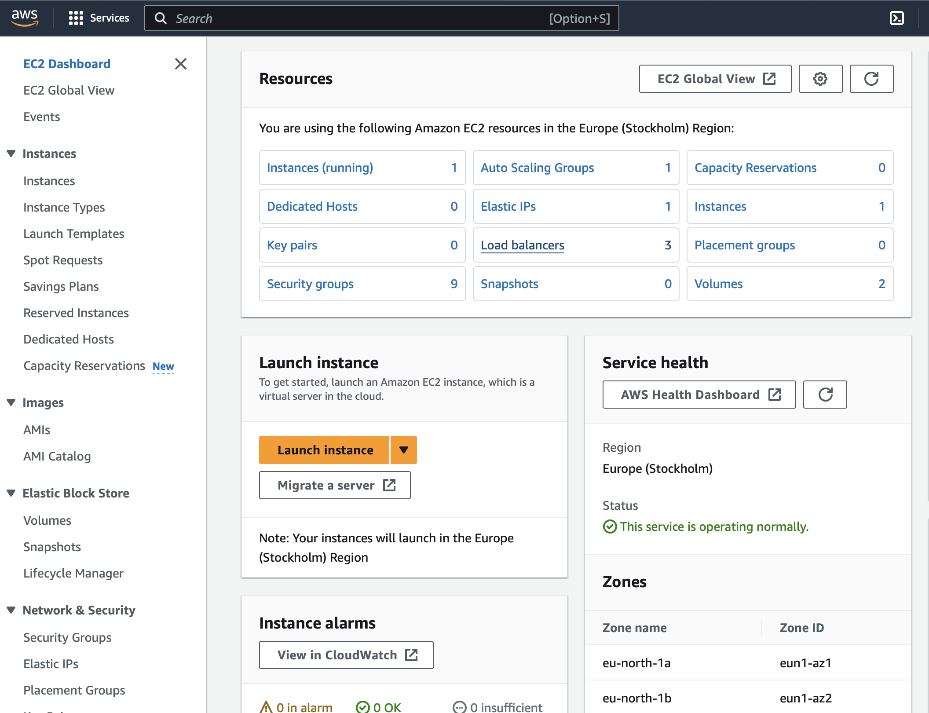Open Savings Plans in sidebar

[x=61, y=286]
